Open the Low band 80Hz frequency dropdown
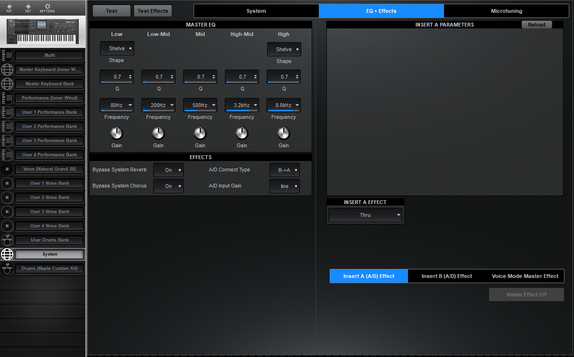The width and height of the screenshot is (574, 357). click(116, 105)
